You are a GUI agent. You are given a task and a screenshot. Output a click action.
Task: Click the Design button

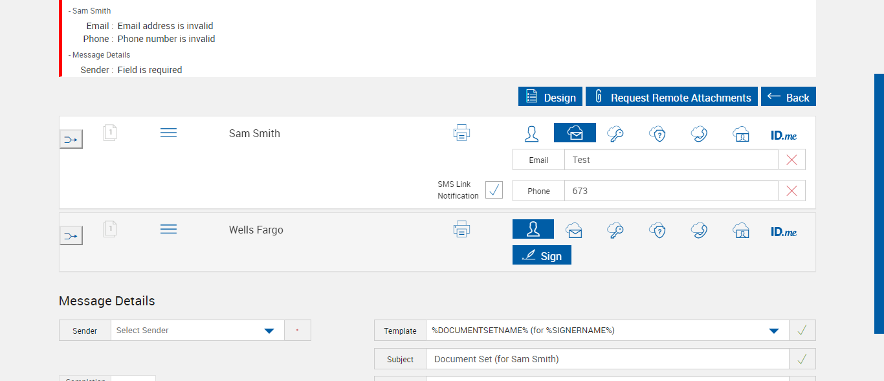[x=550, y=97]
